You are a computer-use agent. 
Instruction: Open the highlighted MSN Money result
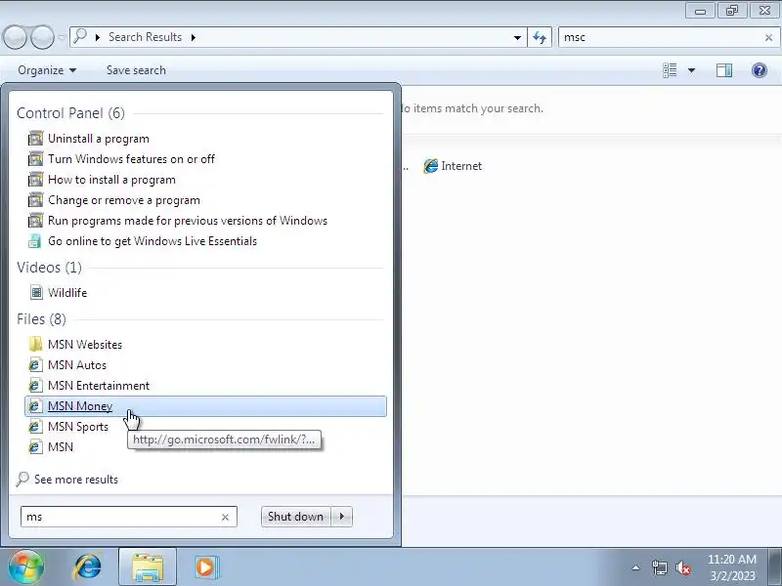pos(205,406)
